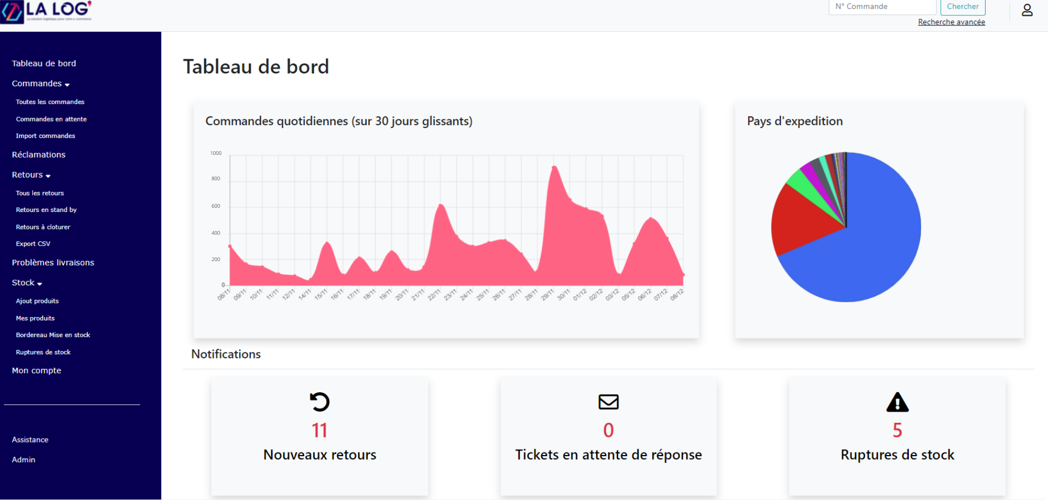Go to Réclamations page
Screen dimensions: 1048x500
[x=39, y=155]
